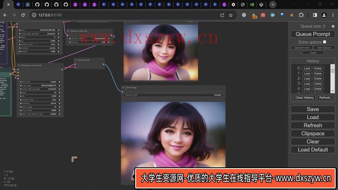Click the Queue Prompt button
The image size is (338, 190).
coord(313,34)
